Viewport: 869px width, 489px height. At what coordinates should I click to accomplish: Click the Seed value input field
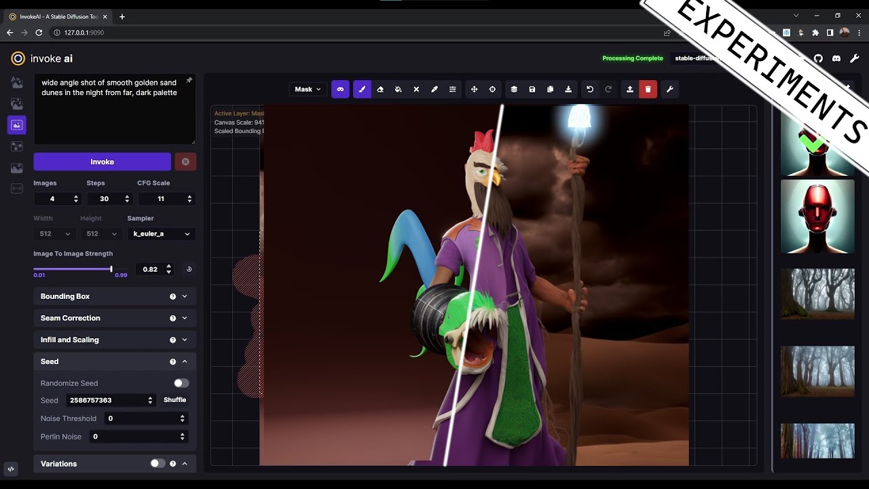coord(110,401)
